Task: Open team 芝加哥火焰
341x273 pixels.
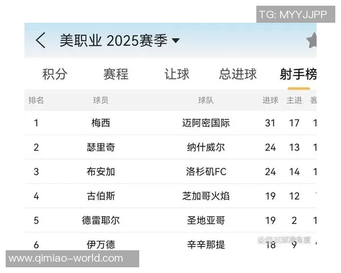Action: point(206,196)
